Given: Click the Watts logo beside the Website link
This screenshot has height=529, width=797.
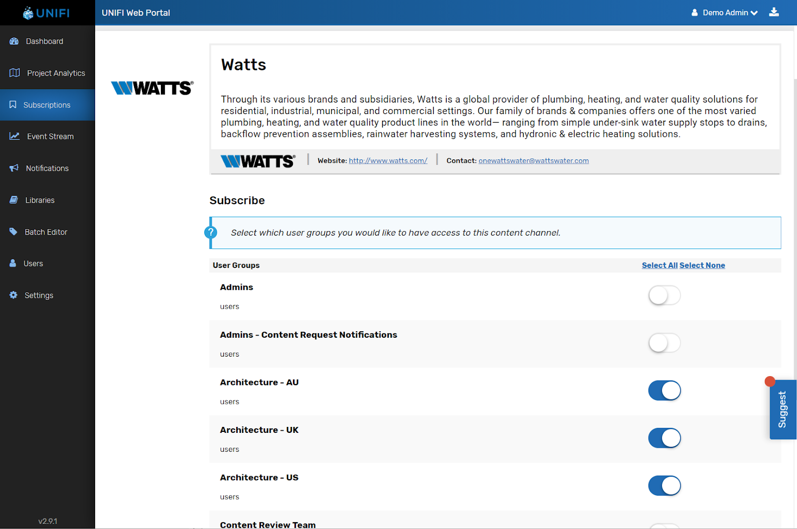Looking at the screenshot, I should pos(258,161).
